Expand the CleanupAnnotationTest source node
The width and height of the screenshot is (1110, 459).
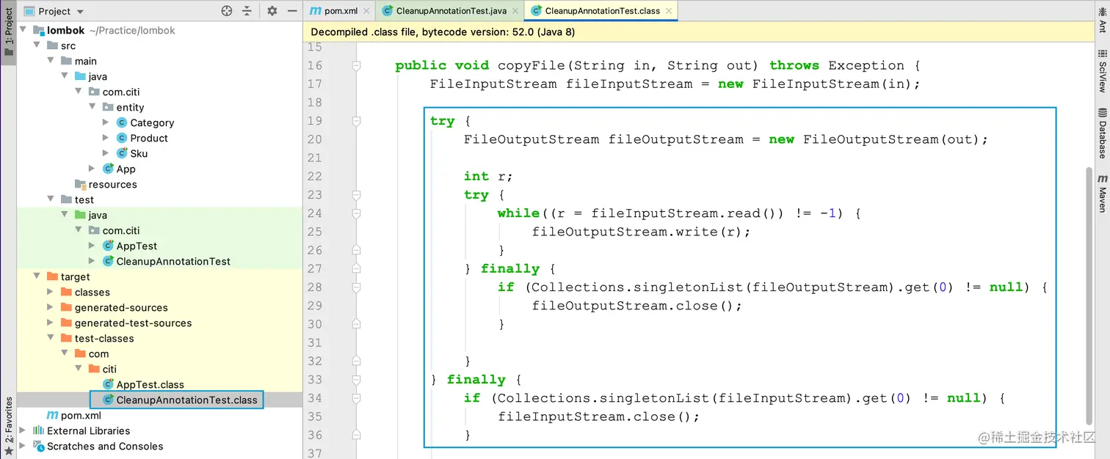click(x=93, y=261)
